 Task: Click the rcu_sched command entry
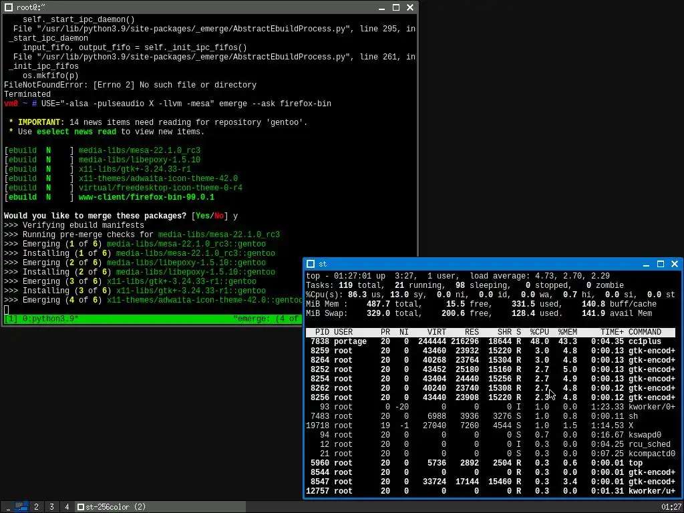pyautogui.click(x=649, y=444)
